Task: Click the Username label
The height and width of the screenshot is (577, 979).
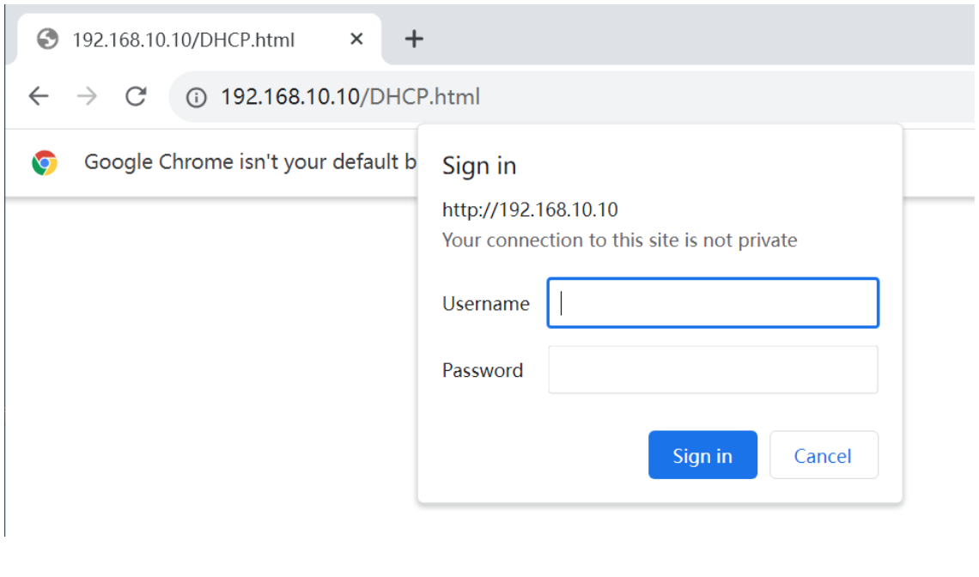Action: [x=485, y=304]
